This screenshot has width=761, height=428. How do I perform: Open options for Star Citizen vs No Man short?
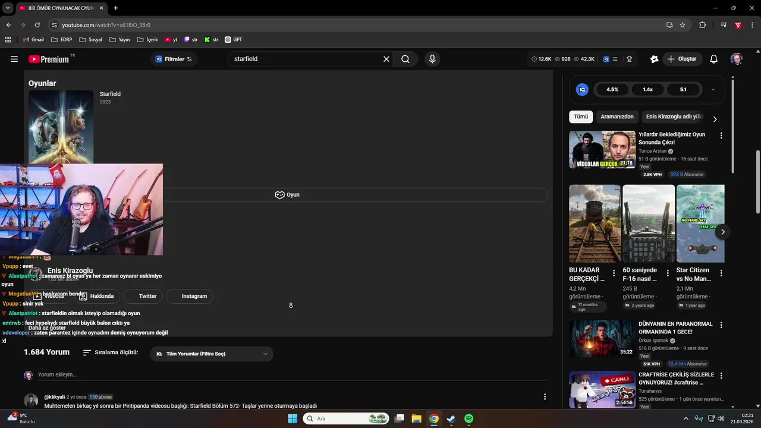pos(721,273)
